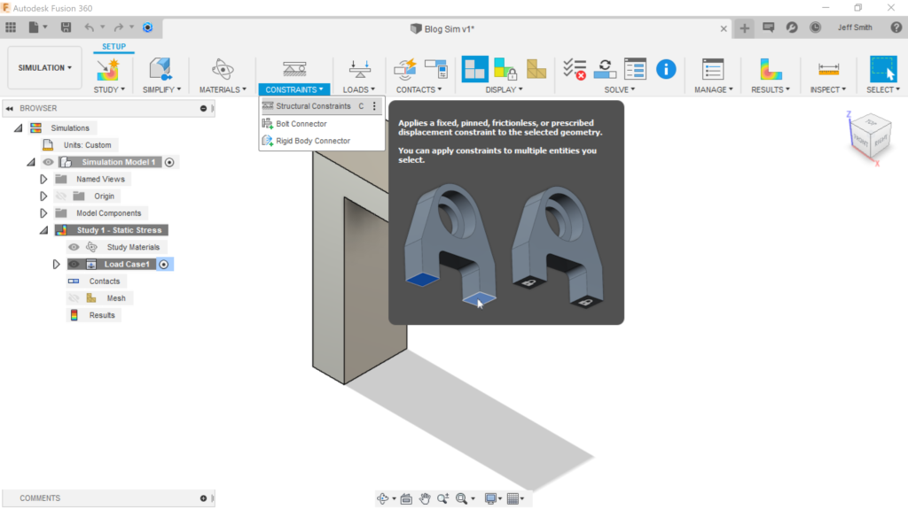Click the Results view icon
Image resolution: width=908 pixels, height=509 pixels.
771,69
